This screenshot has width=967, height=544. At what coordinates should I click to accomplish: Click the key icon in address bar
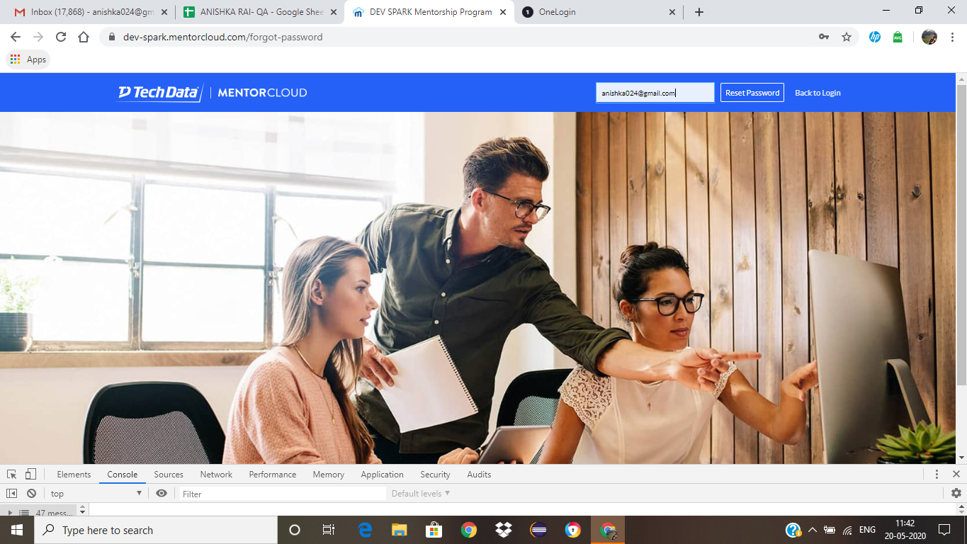[824, 37]
